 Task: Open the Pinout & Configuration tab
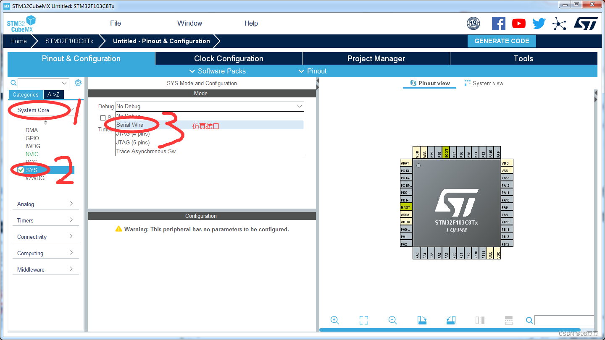(x=81, y=58)
